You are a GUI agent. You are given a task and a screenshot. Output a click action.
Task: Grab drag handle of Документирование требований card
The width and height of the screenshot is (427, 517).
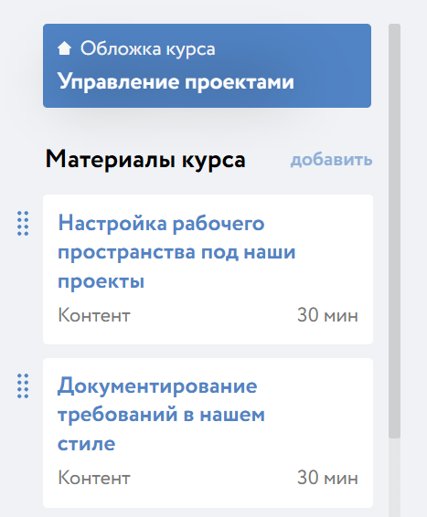[23, 386]
